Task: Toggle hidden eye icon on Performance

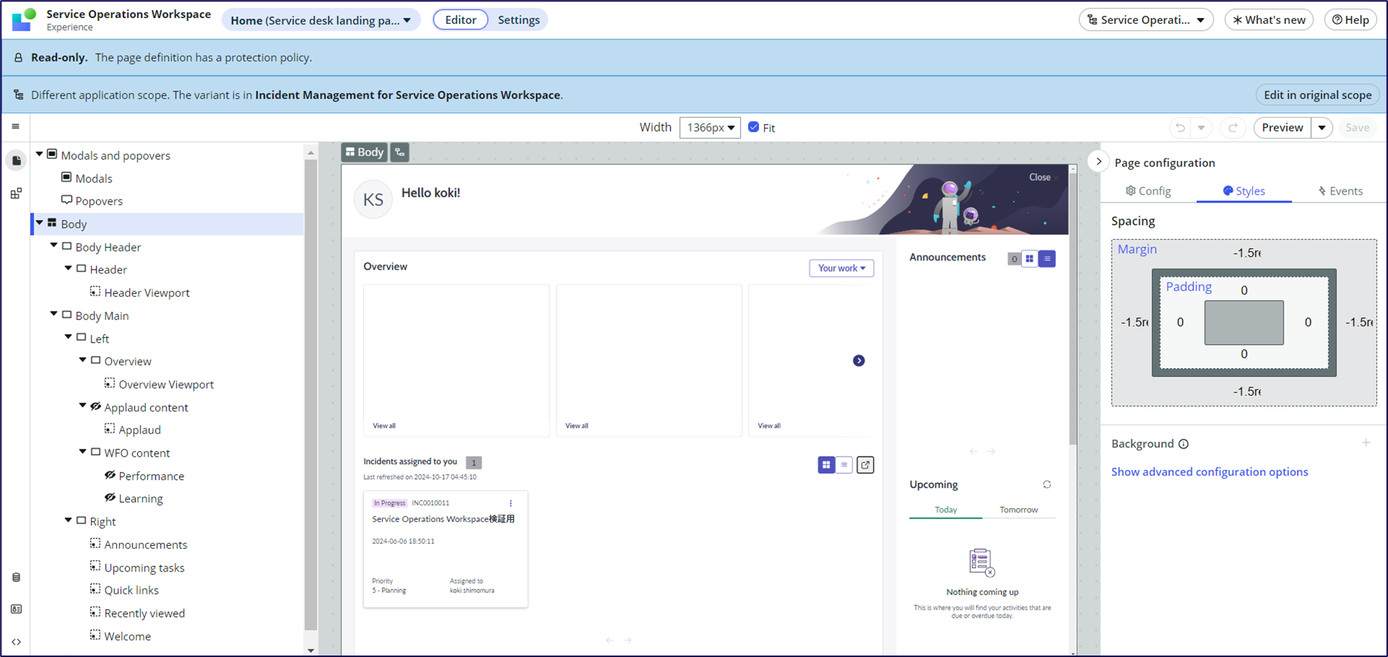Action: tap(110, 476)
